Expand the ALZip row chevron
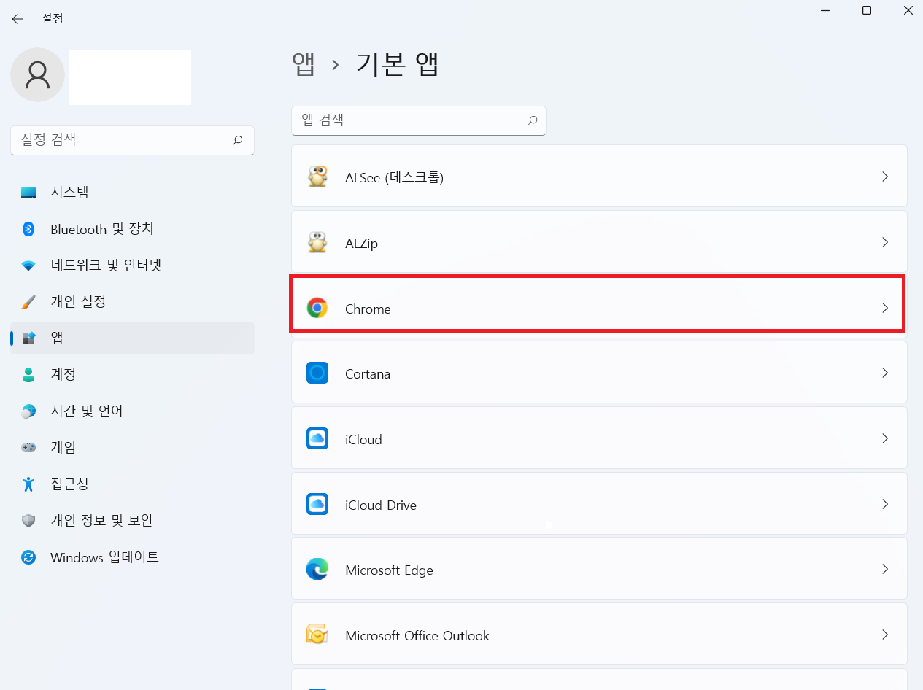923x690 pixels. (x=885, y=242)
